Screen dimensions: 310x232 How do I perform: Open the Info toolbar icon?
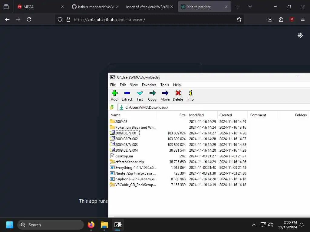[191, 95]
